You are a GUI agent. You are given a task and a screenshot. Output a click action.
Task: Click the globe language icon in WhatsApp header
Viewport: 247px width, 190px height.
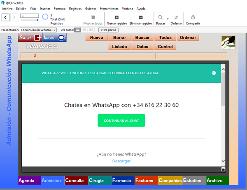tap(214, 73)
